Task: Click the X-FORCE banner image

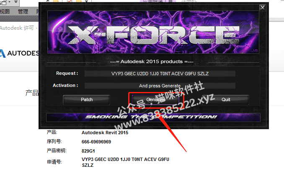Action: click(153, 32)
